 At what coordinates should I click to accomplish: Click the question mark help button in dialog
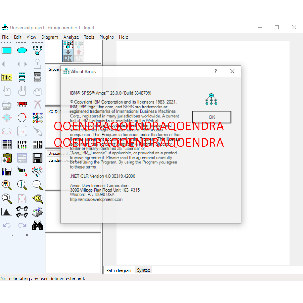click(215, 71)
